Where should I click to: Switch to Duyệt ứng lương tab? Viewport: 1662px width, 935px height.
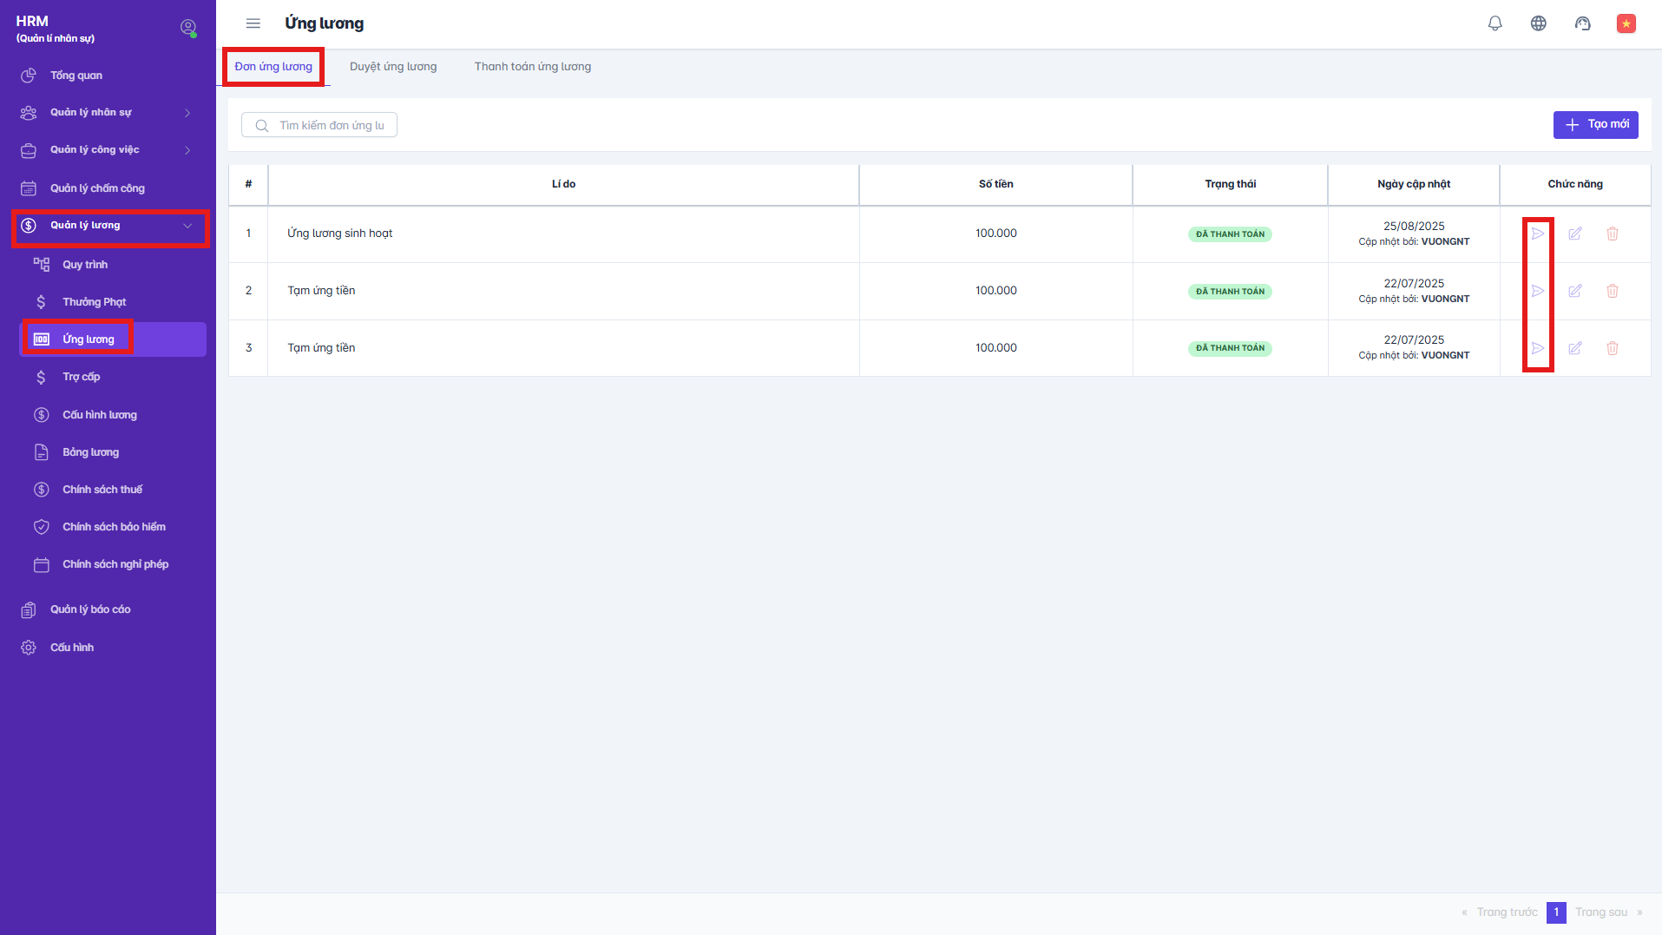(x=393, y=67)
